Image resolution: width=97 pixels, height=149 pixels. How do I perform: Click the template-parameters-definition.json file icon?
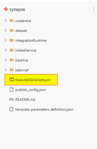click(x=11, y=109)
